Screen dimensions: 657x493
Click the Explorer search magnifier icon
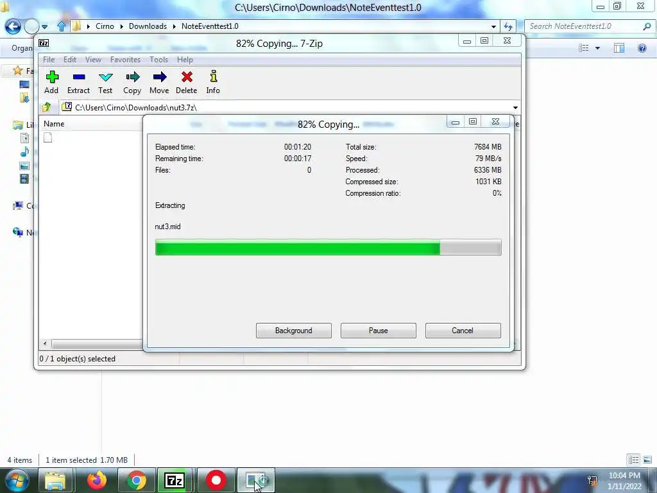(647, 26)
